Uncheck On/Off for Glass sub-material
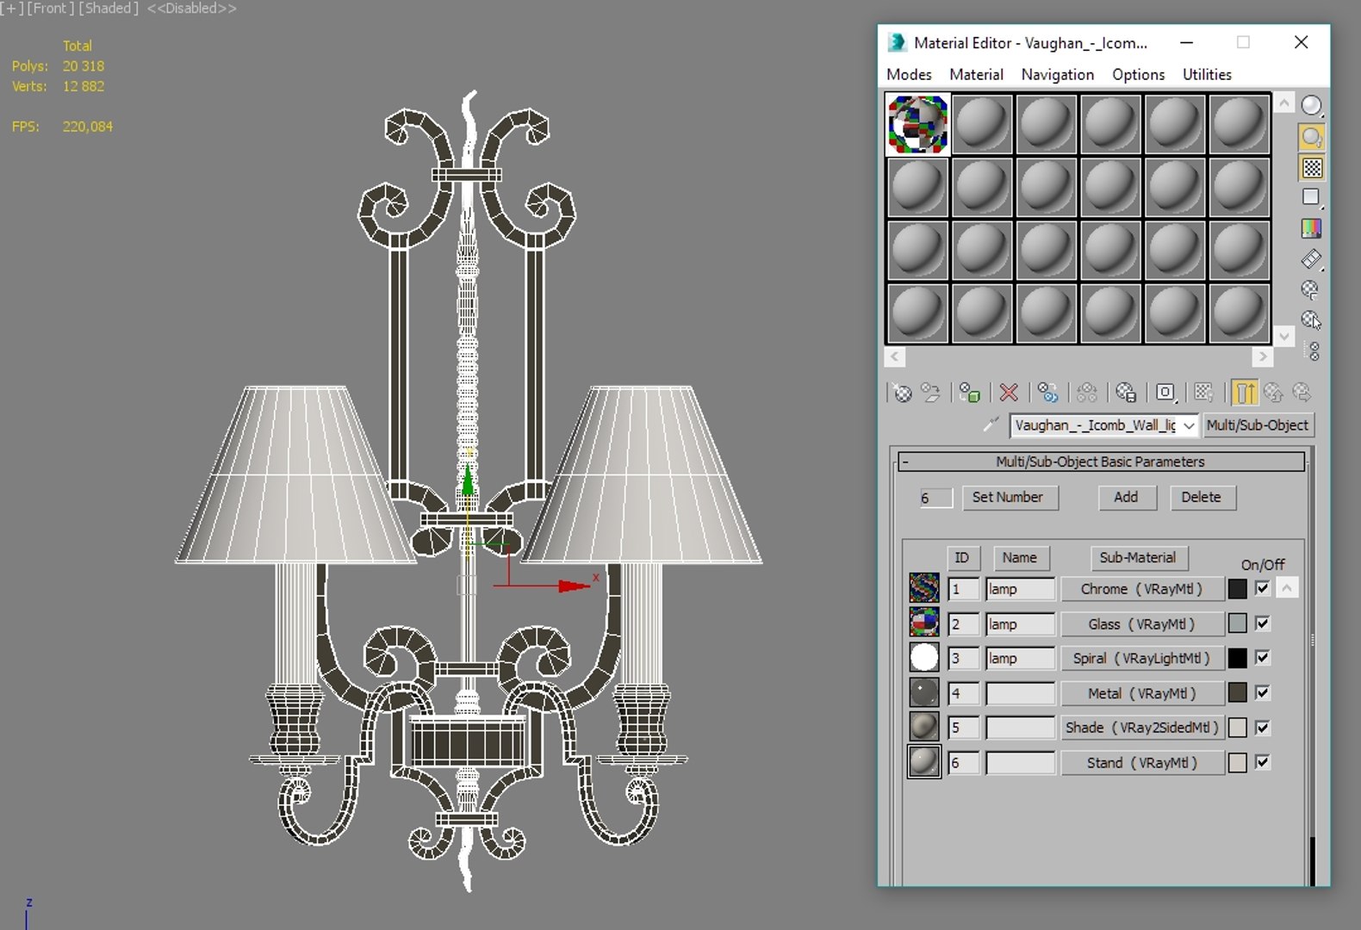 click(x=1262, y=623)
